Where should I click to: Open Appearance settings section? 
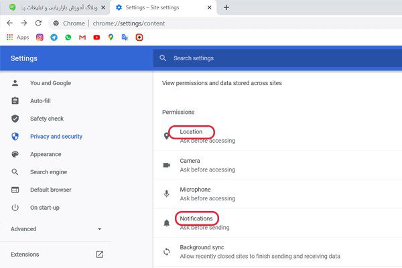46,154
